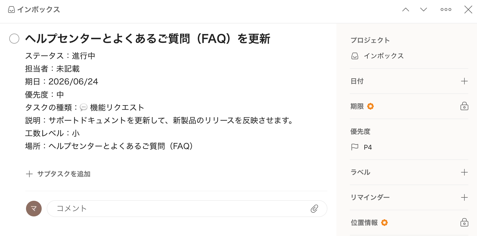Click the attachment paperclip icon
This screenshot has height=236, width=477.
point(314,209)
